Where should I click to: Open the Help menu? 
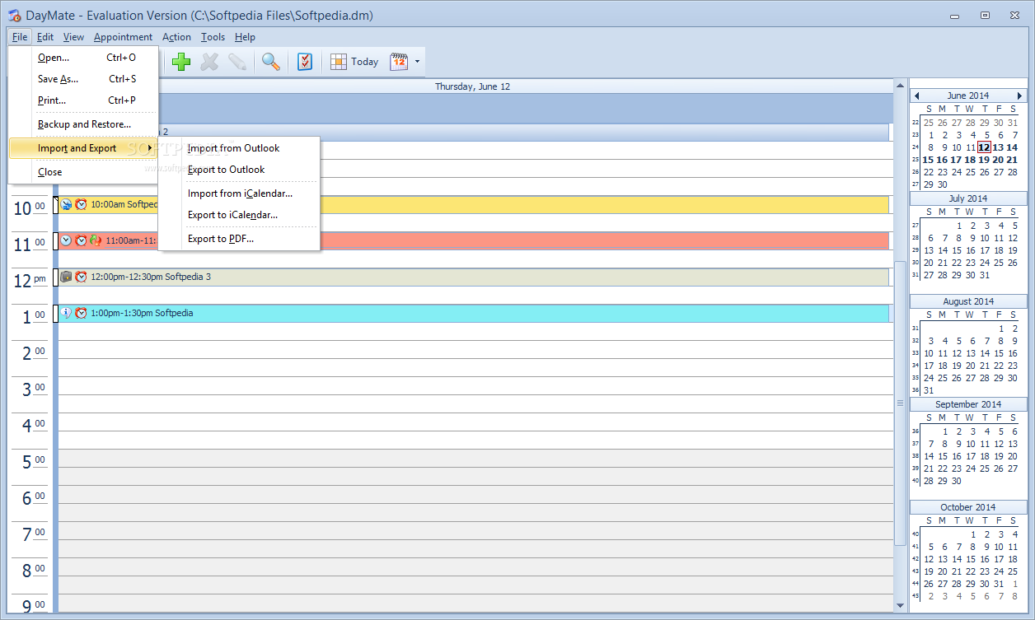tap(245, 37)
